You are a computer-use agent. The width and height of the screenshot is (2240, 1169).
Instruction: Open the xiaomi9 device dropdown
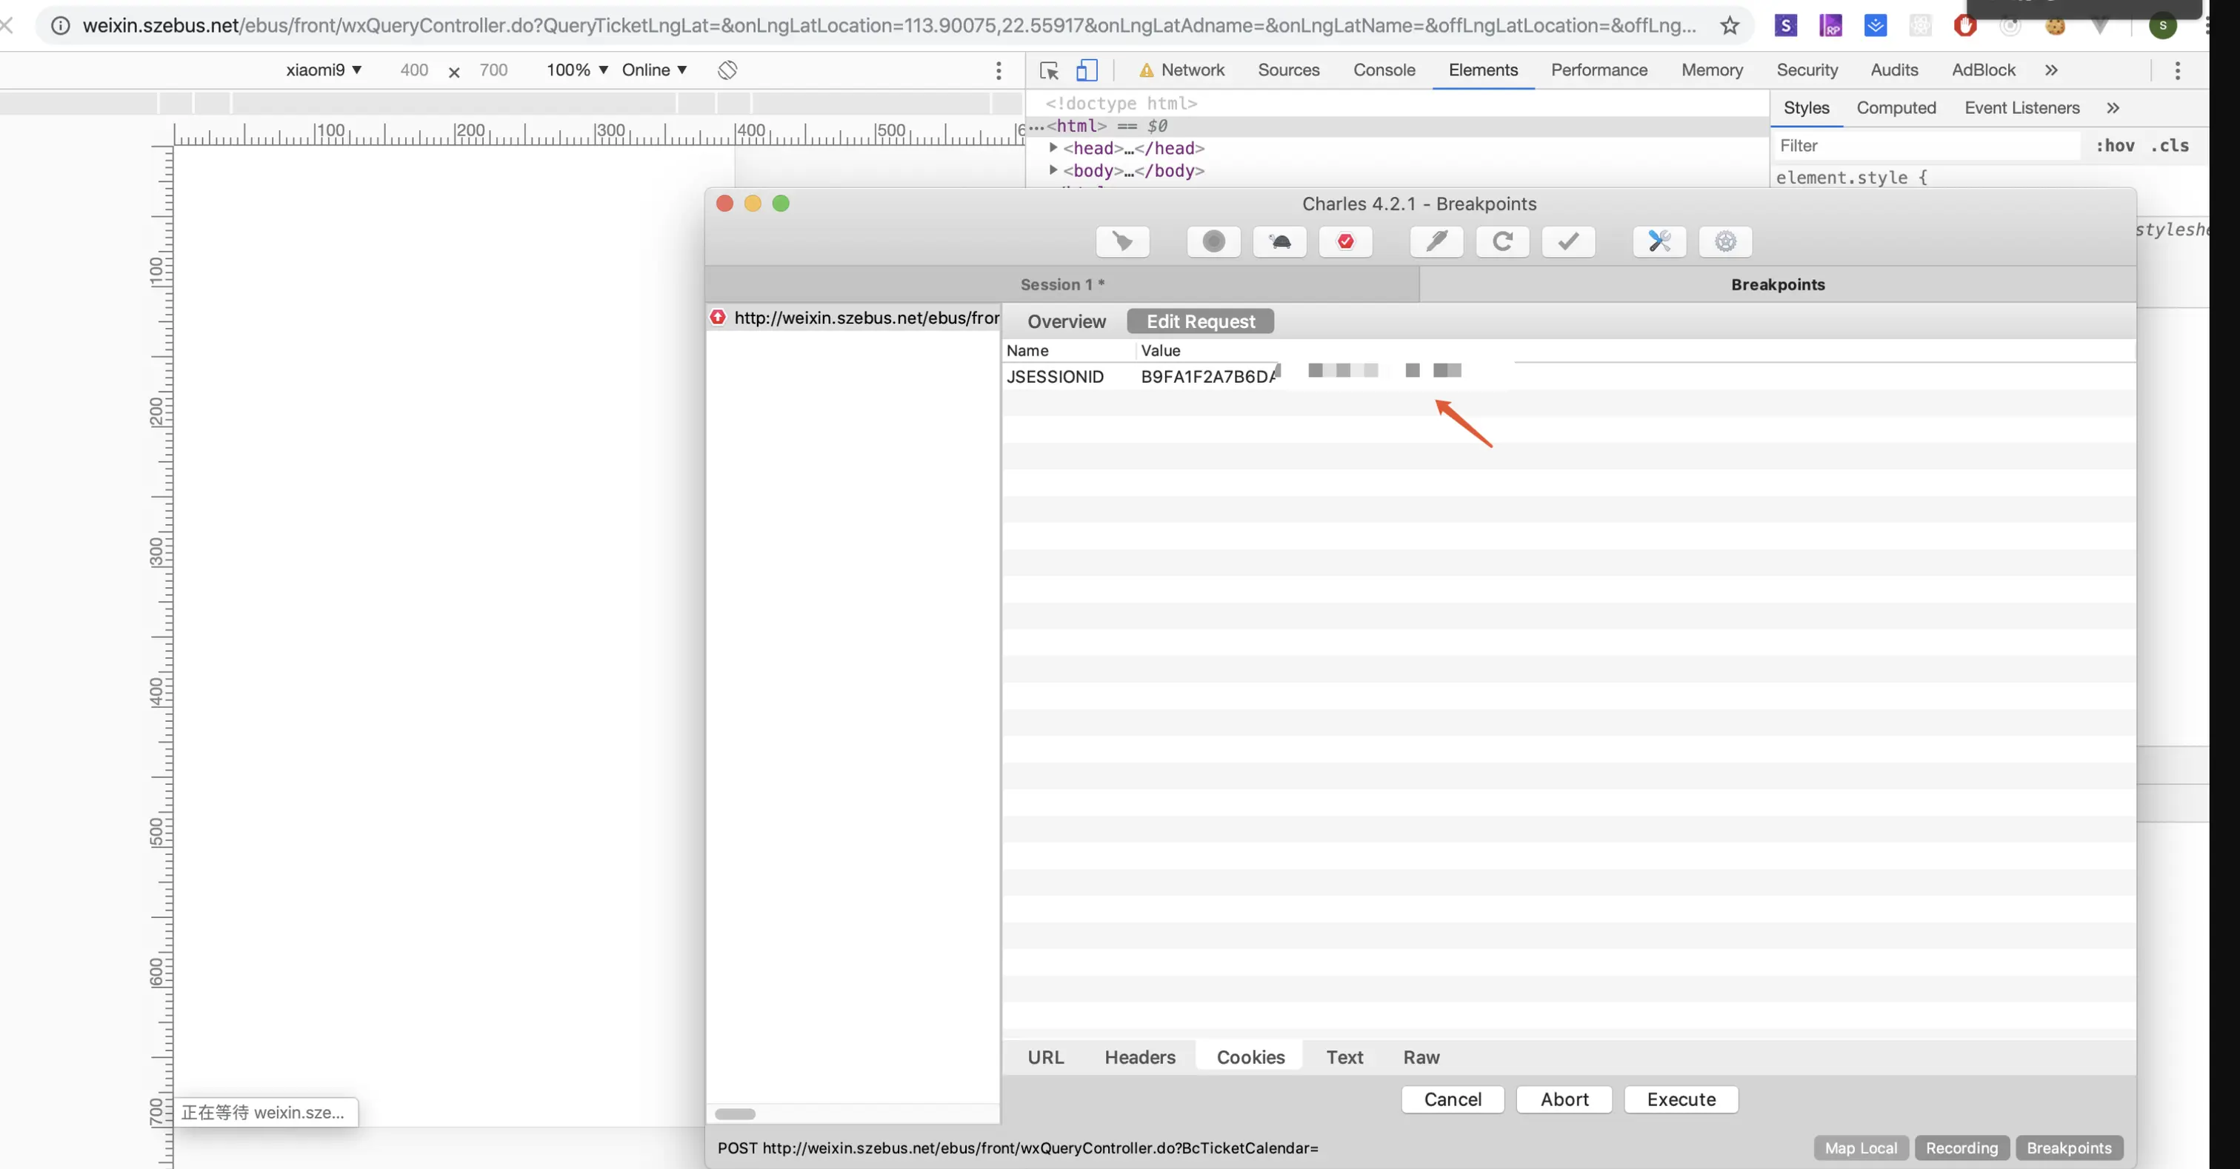pos(324,70)
